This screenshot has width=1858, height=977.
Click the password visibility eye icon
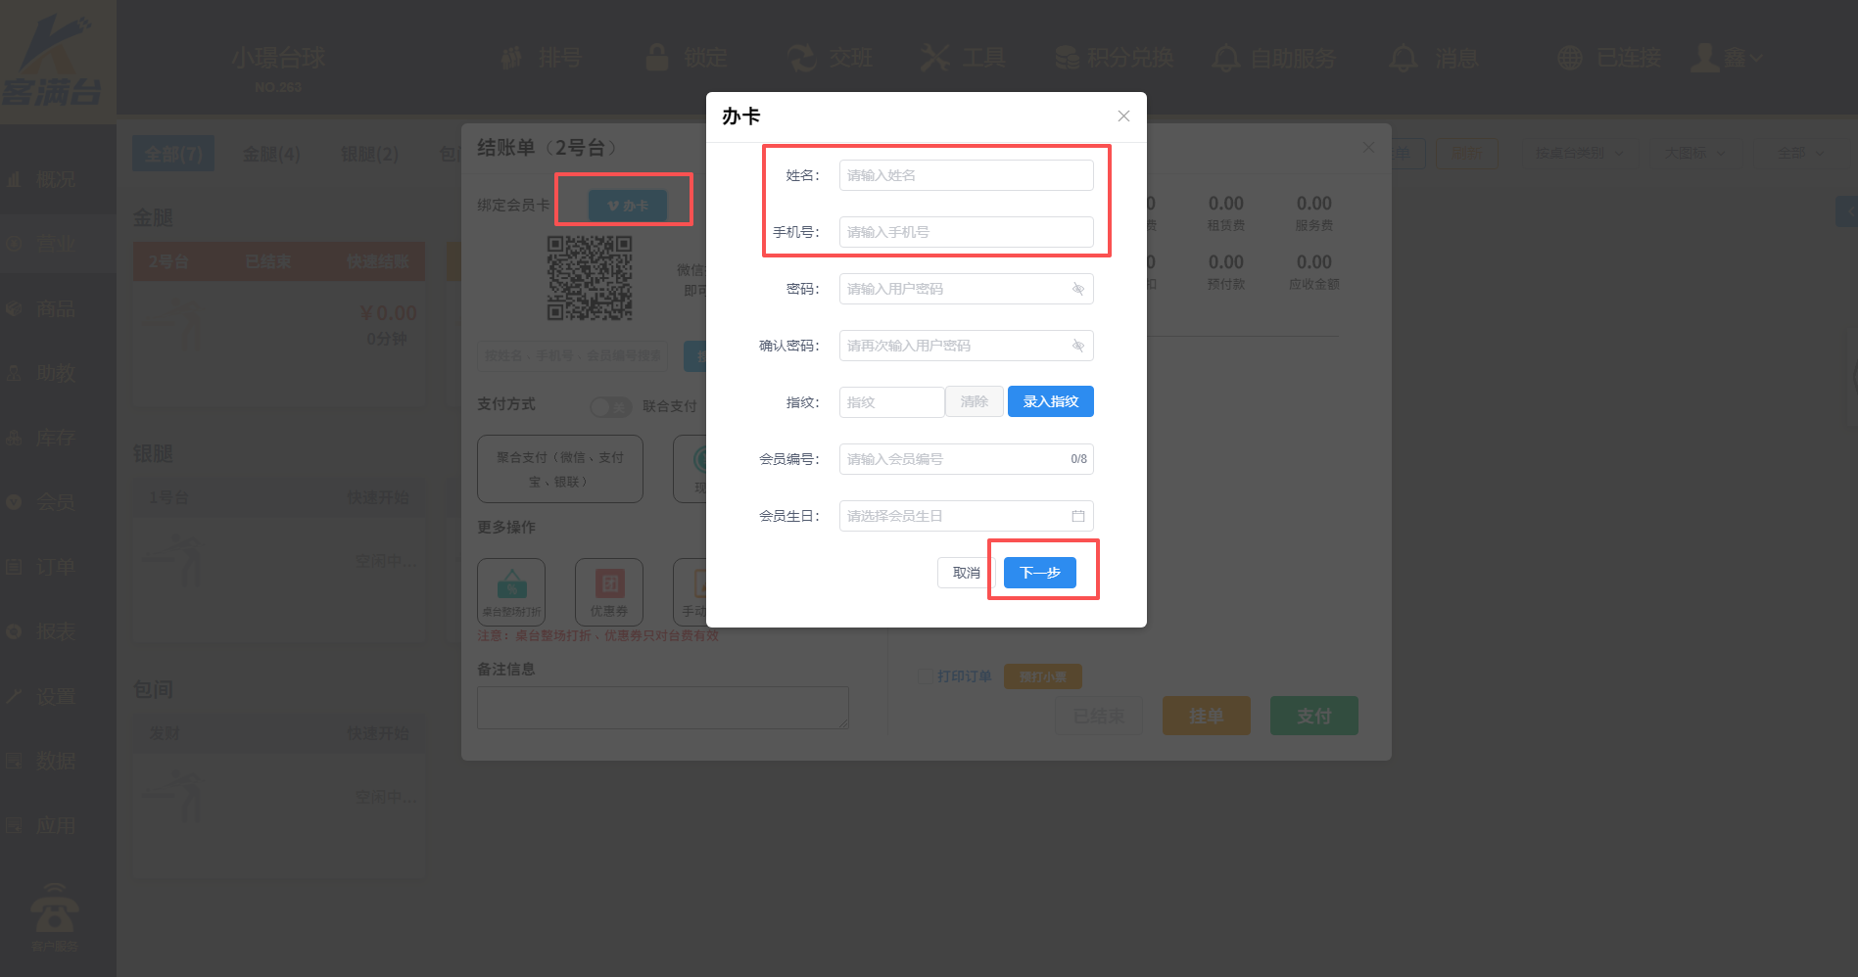pyautogui.click(x=1077, y=289)
